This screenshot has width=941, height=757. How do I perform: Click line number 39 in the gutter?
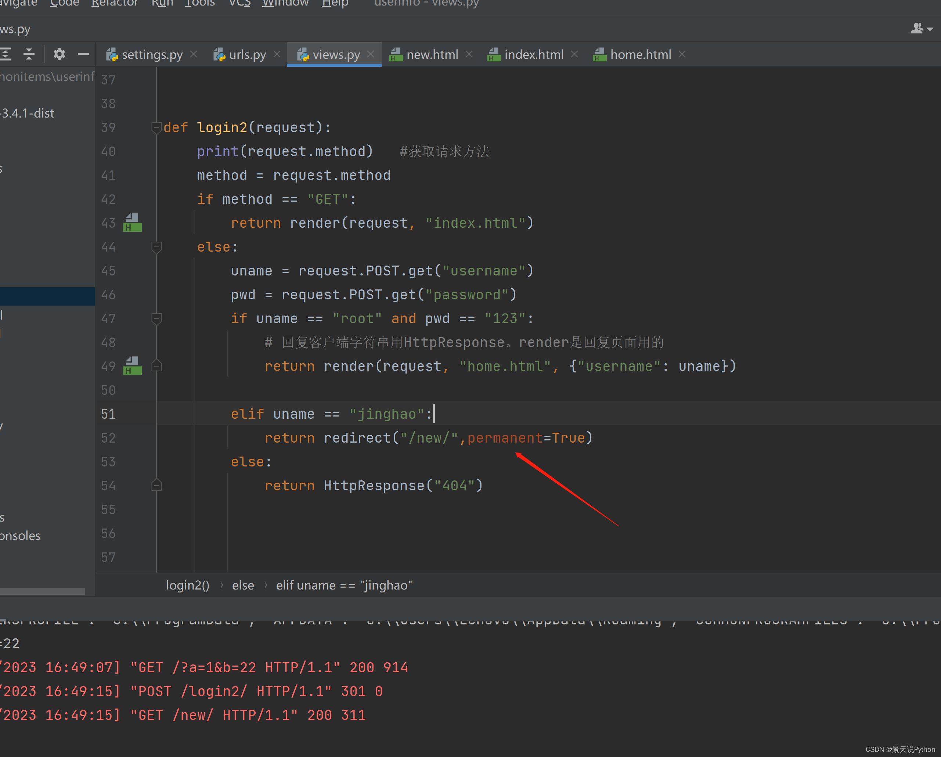click(108, 127)
